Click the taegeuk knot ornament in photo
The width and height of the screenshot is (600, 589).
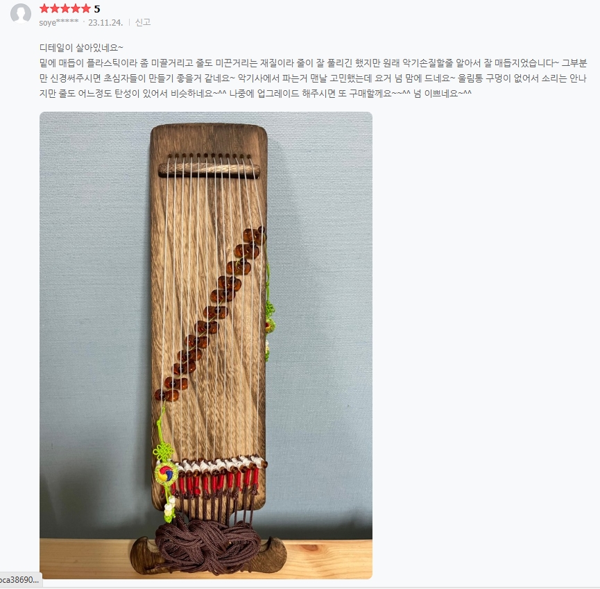pyautogui.click(x=166, y=473)
